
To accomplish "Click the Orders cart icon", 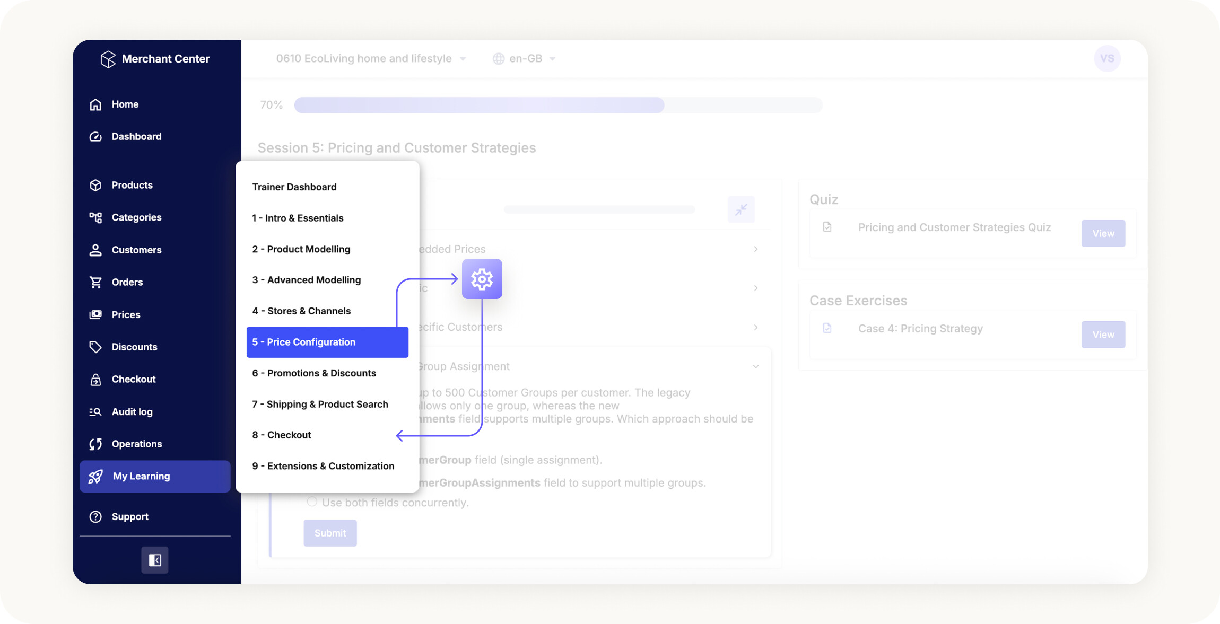I will [95, 282].
